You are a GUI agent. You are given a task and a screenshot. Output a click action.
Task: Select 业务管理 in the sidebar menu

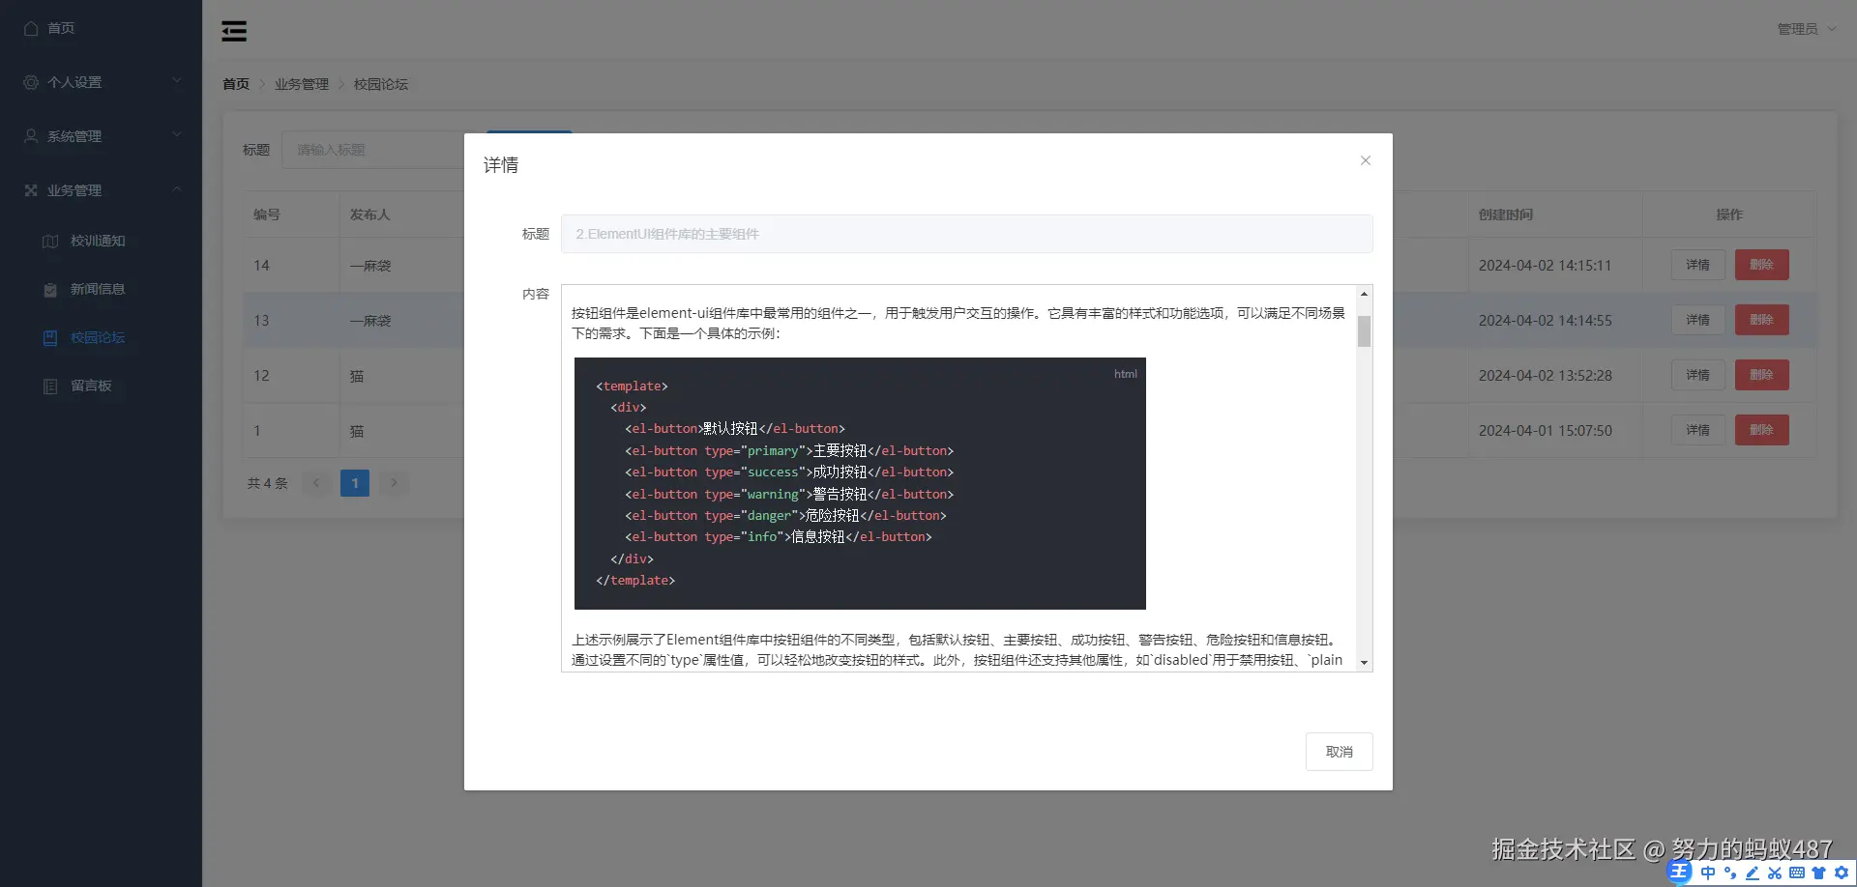tap(75, 189)
